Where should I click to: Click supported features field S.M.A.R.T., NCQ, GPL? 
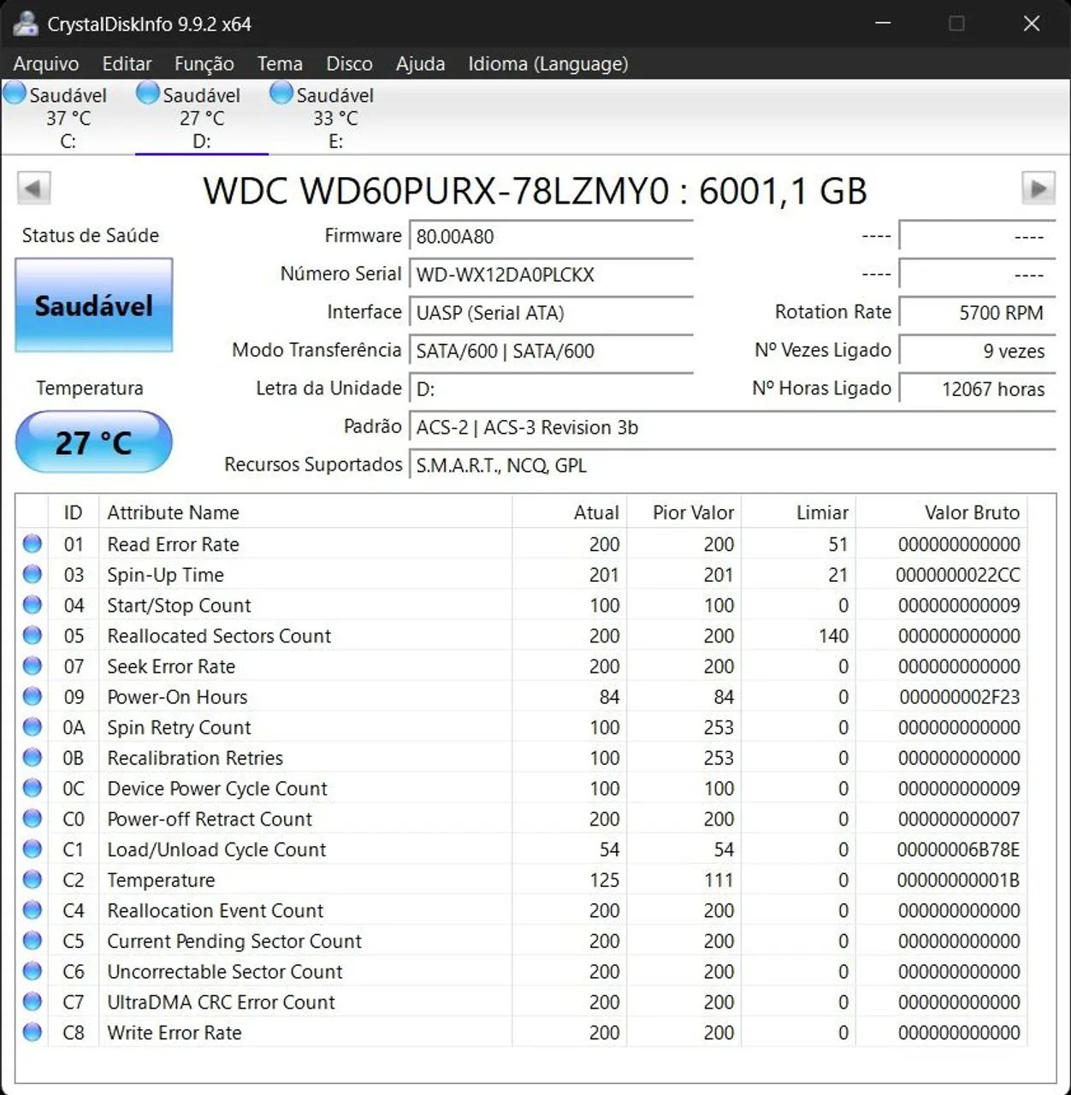point(732,465)
